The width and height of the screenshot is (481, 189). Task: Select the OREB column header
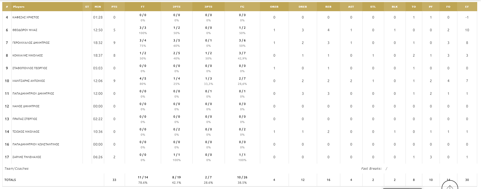274,7
